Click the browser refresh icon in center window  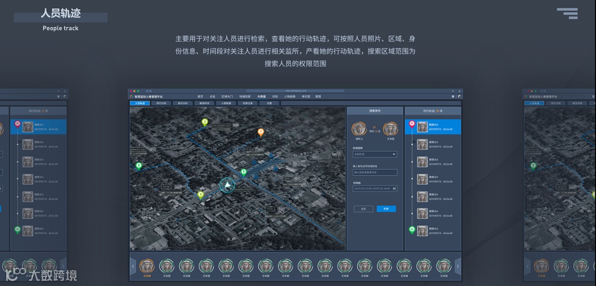453,91
